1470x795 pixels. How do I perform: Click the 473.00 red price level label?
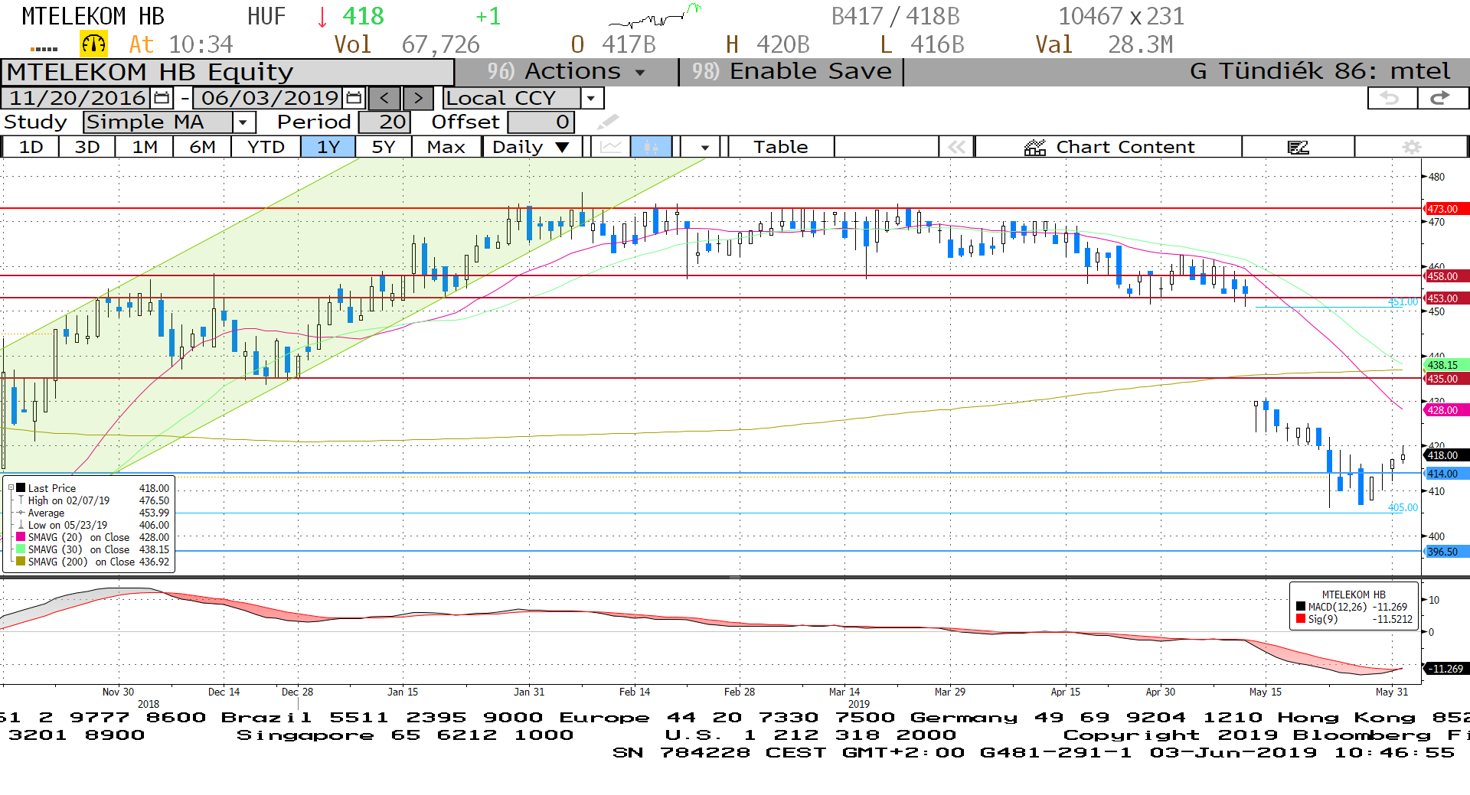[x=1446, y=209]
